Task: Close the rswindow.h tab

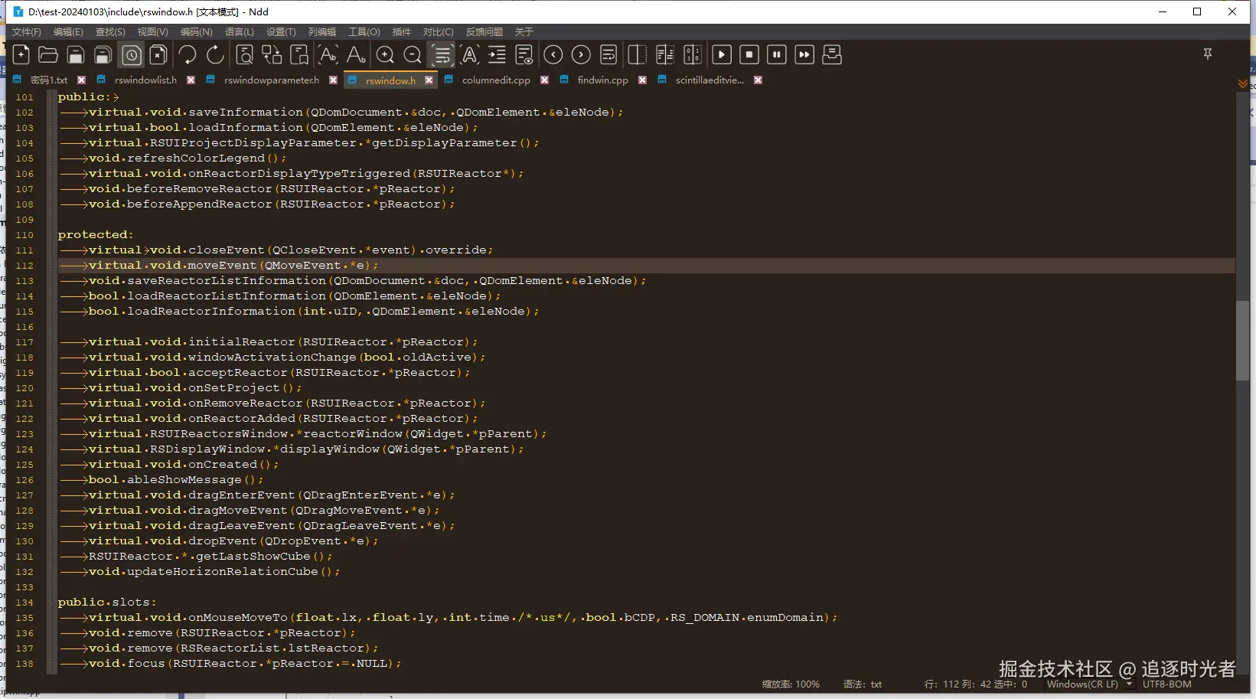Action: click(x=429, y=80)
